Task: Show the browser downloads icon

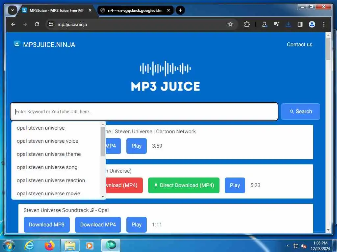Action: [x=288, y=24]
